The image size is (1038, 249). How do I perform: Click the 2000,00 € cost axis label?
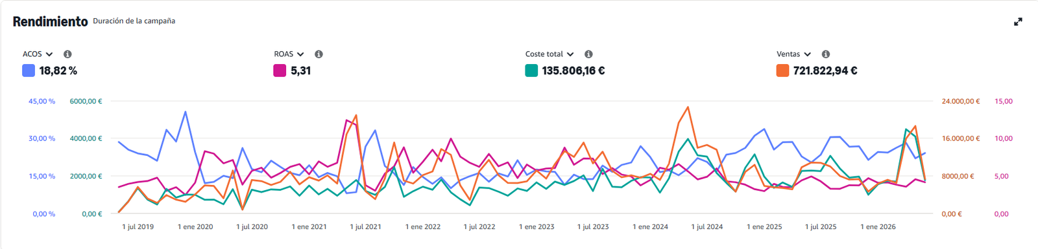[86, 176]
